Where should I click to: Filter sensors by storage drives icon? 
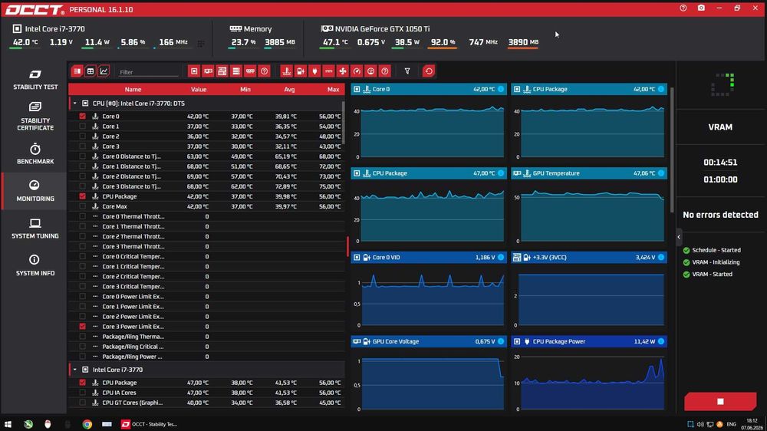pyautogui.click(x=236, y=71)
